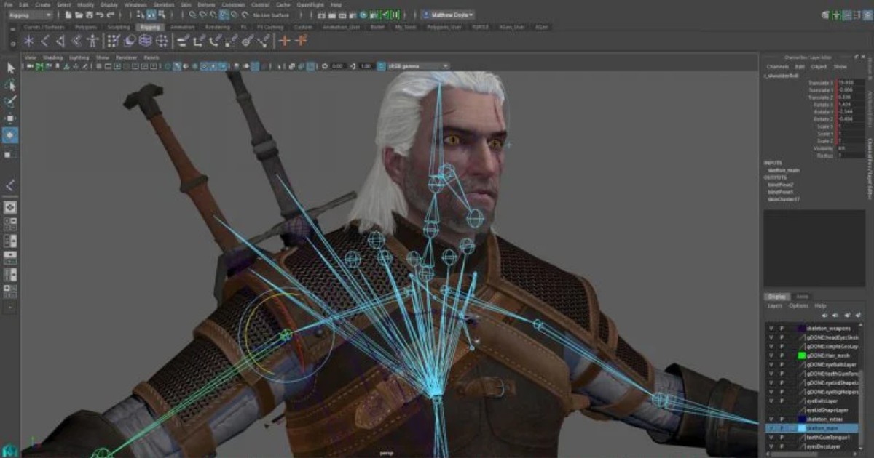This screenshot has width=874, height=458.
Task: Switch to the Animation shelf tab
Action: 183,27
